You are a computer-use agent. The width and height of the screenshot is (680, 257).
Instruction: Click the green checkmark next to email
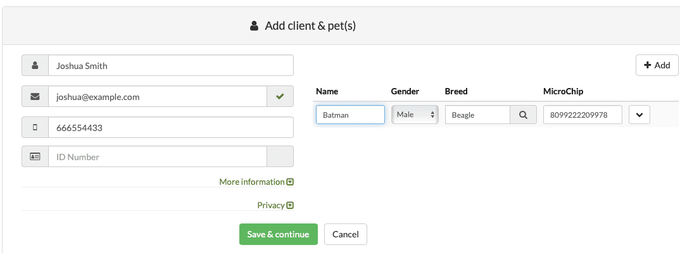click(280, 97)
